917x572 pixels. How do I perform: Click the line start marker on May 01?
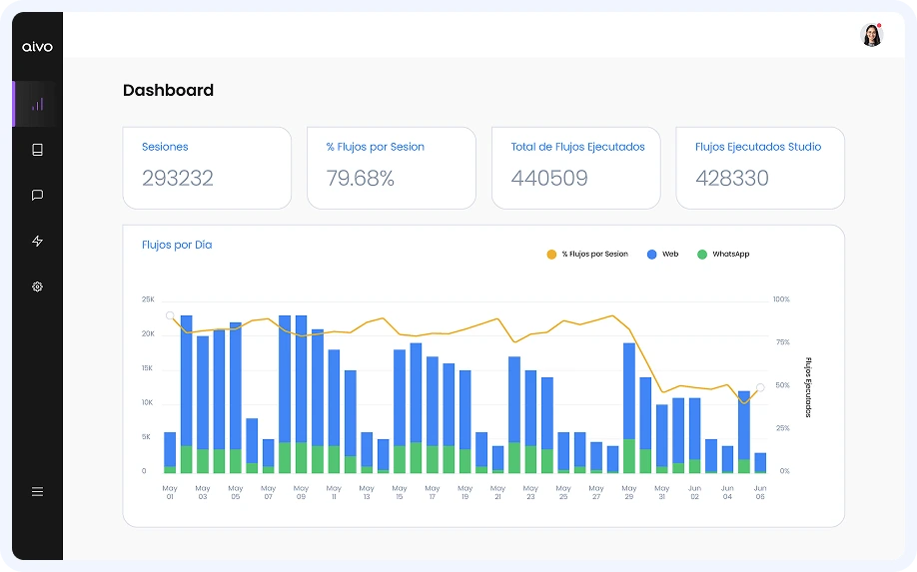(x=170, y=315)
